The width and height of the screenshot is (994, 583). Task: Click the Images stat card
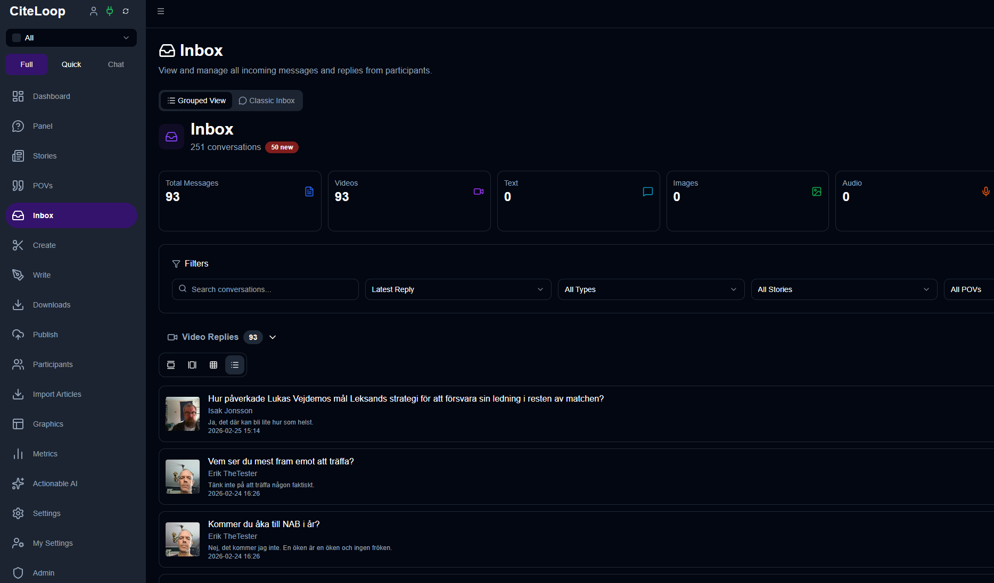747,201
